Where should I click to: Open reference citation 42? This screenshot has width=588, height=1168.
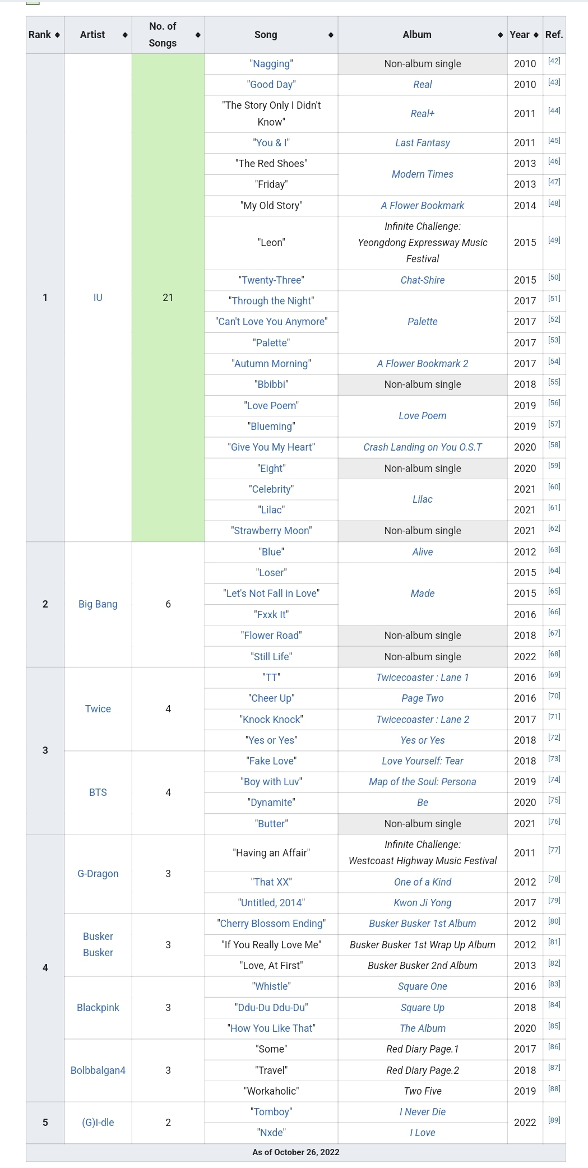tap(554, 61)
